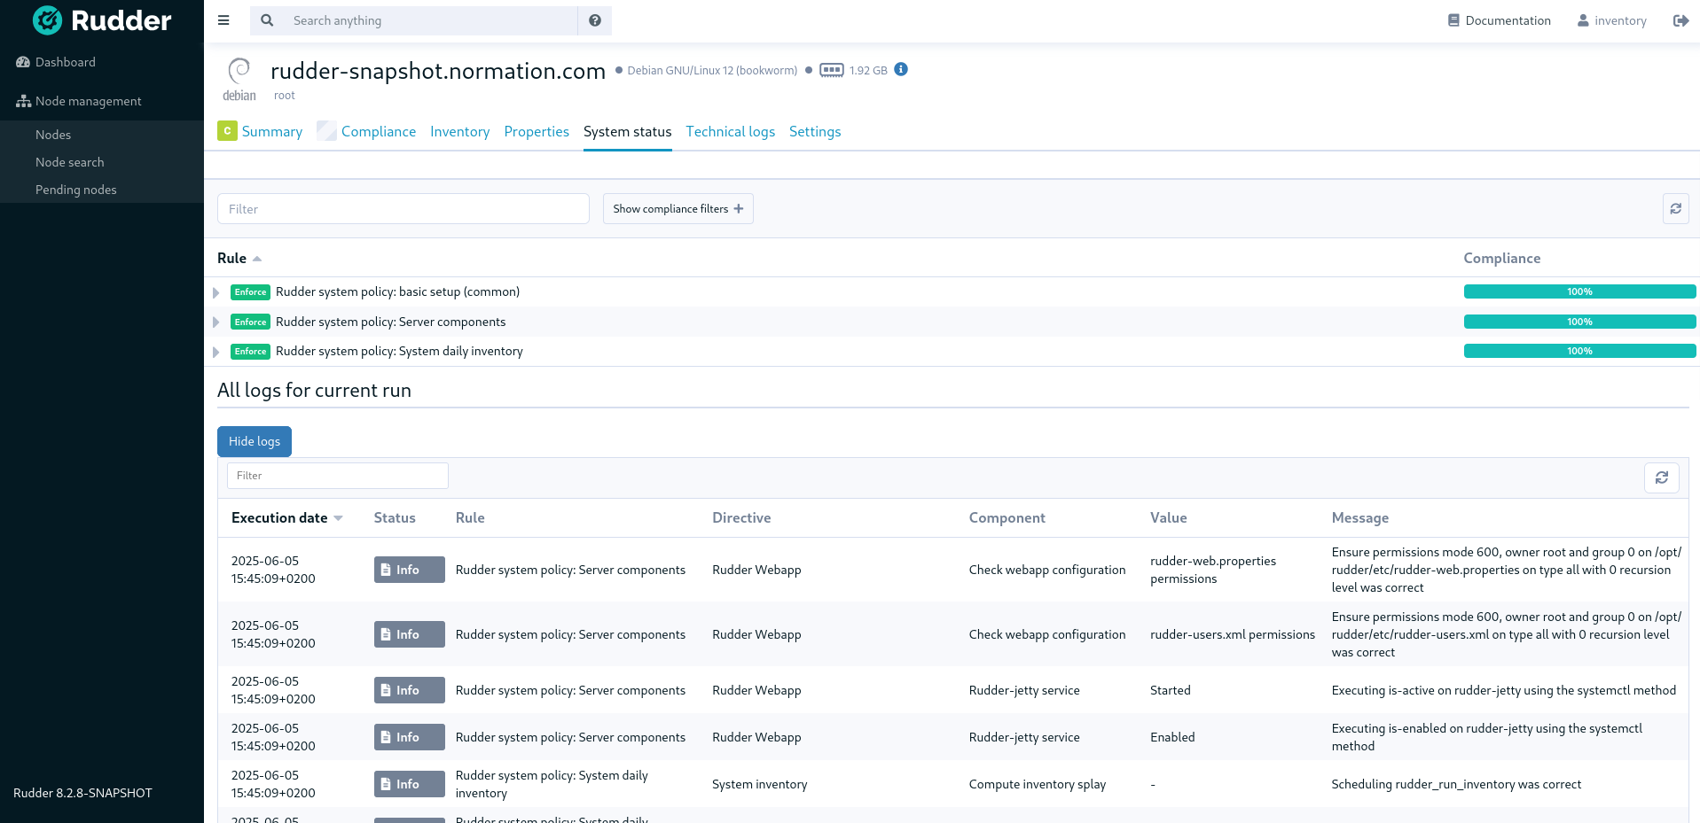Screen dimensions: 1700x823
Task: Sort logs by Component column
Action: pos(1007,517)
